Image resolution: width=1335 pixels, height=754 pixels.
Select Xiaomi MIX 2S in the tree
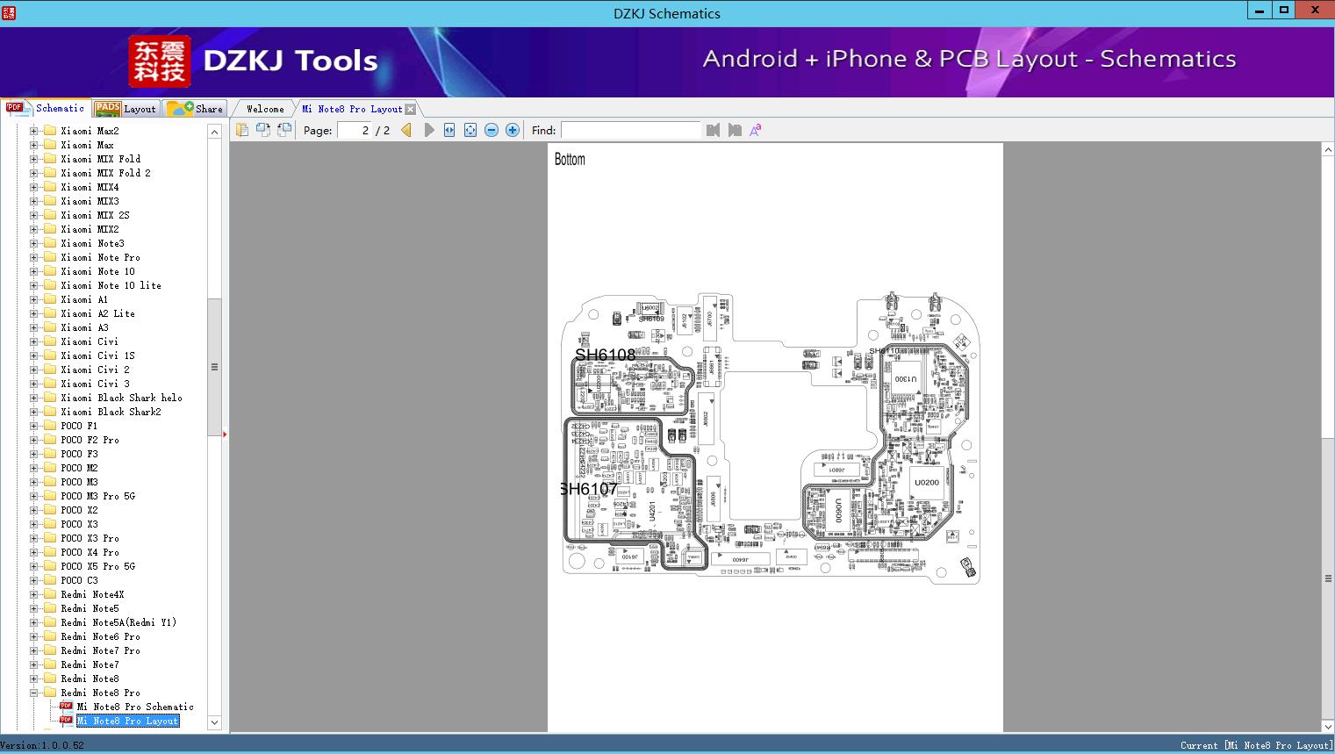coord(95,215)
